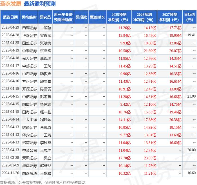
Task: Select analyst name 李晓渊
Action: point(46,58)
